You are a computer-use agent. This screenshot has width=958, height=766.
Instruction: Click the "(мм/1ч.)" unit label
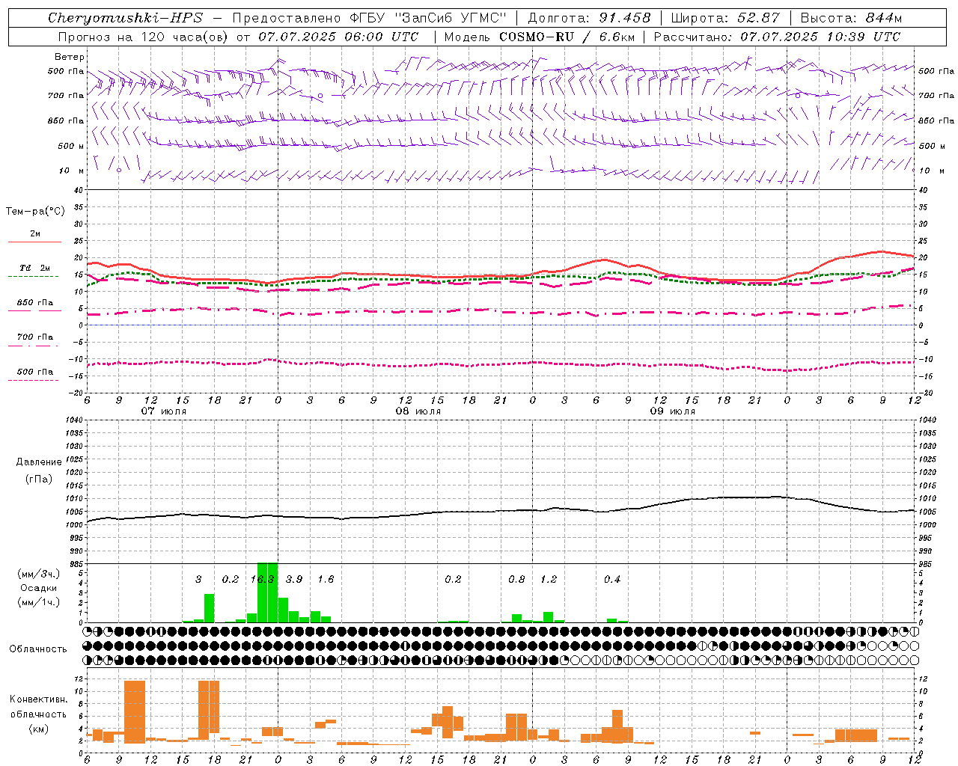[39, 602]
